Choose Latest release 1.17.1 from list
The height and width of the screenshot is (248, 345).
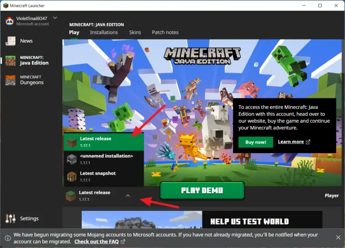(x=104, y=141)
